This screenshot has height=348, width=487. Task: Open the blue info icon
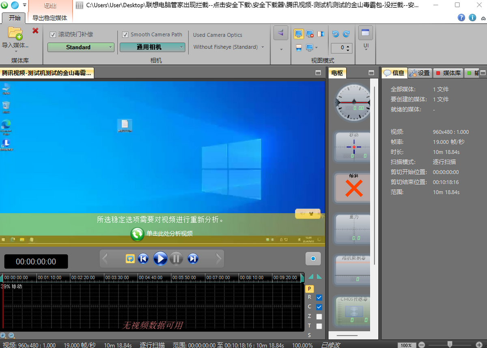pos(472,17)
